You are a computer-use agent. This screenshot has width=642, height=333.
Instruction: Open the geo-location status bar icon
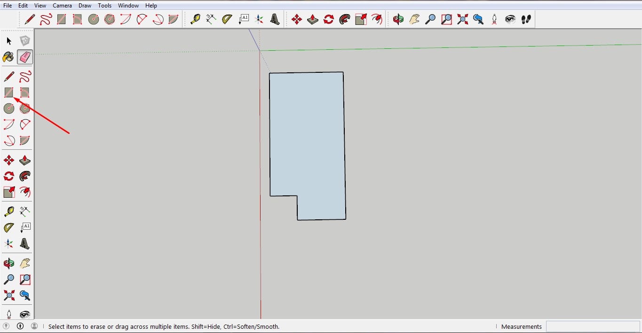[6, 326]
